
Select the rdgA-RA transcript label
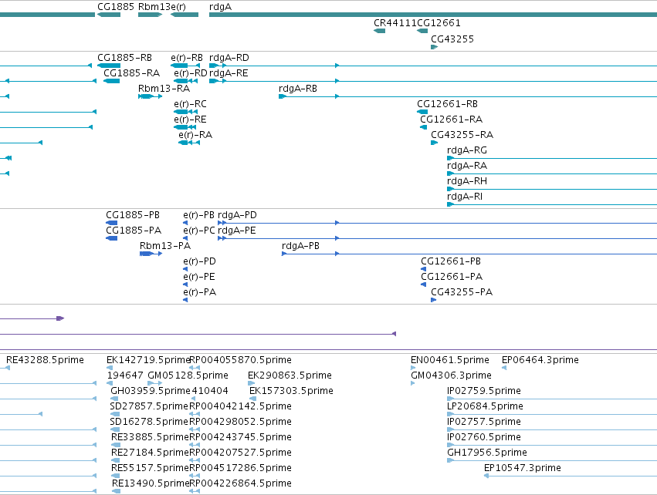coord(467,166)
